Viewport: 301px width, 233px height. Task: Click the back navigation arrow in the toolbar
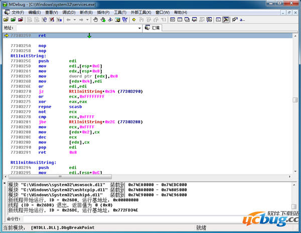(68, 20)
